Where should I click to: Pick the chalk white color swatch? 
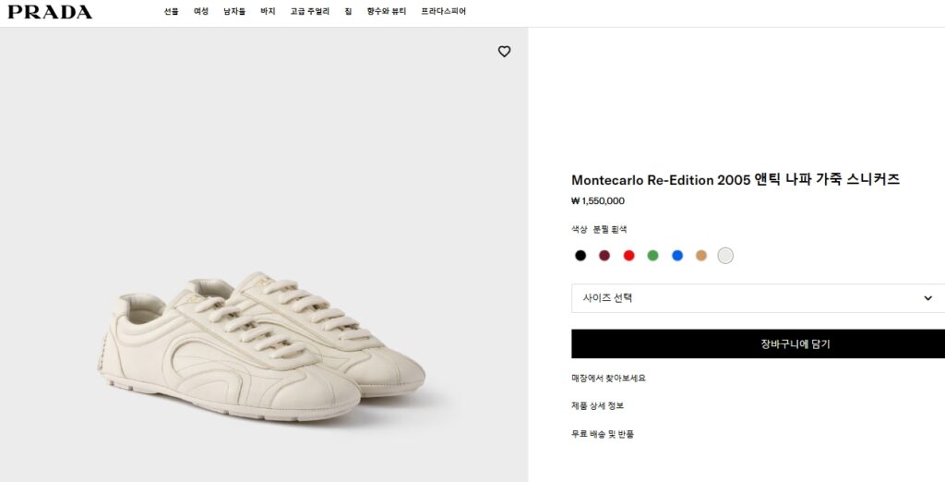[x=725, y=256]
